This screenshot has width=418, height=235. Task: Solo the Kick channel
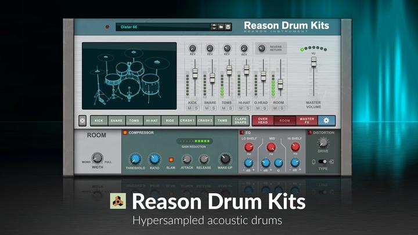tap(196, 108)
